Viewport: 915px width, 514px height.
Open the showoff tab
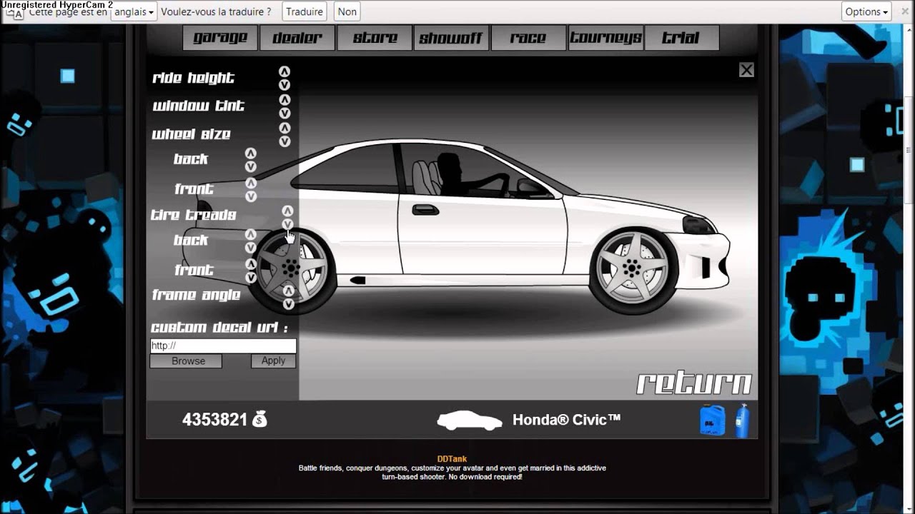point(451,38)
